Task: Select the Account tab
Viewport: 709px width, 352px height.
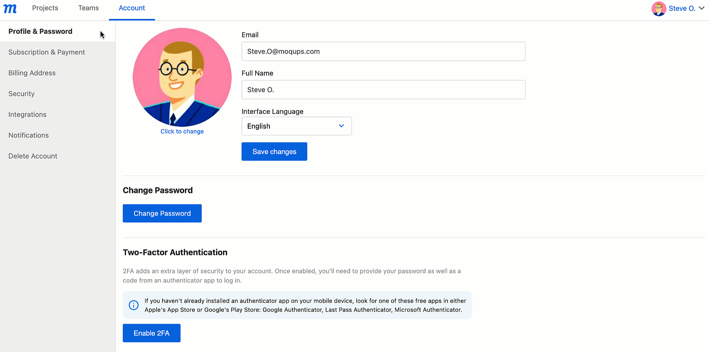Action: (131, 8)
